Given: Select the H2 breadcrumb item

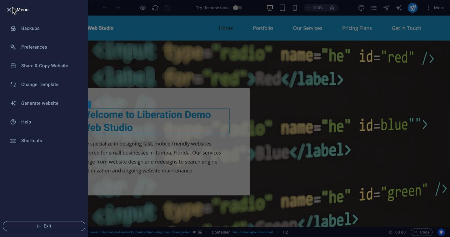Looking at the screenshot, I should [x=285, y=232].
